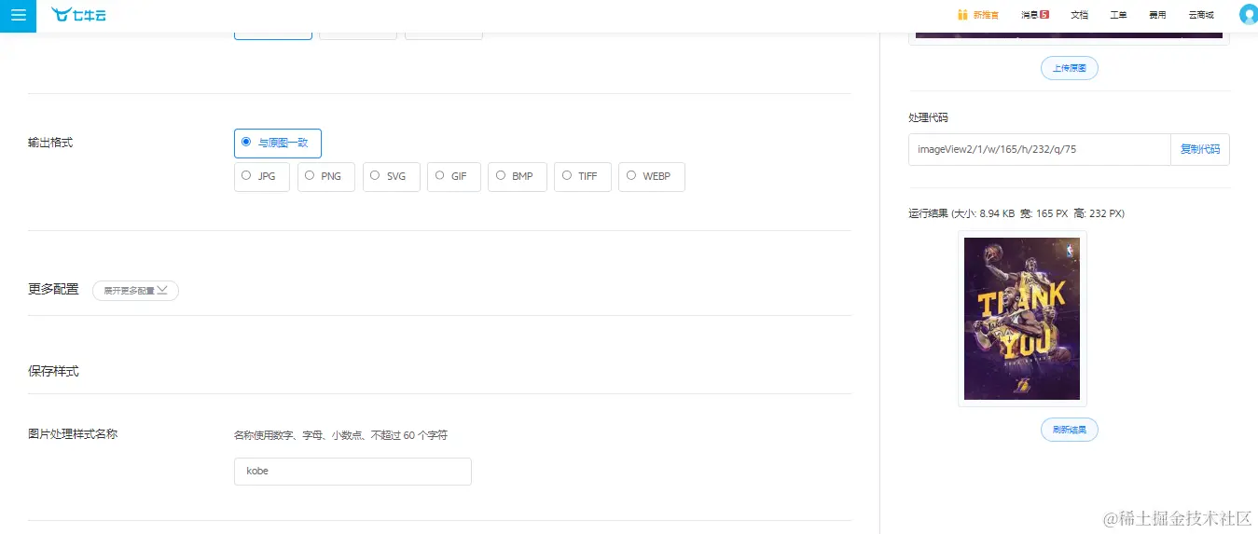Click the imageView2 processing code field
1258x534 pixels.
[1040, 149]
